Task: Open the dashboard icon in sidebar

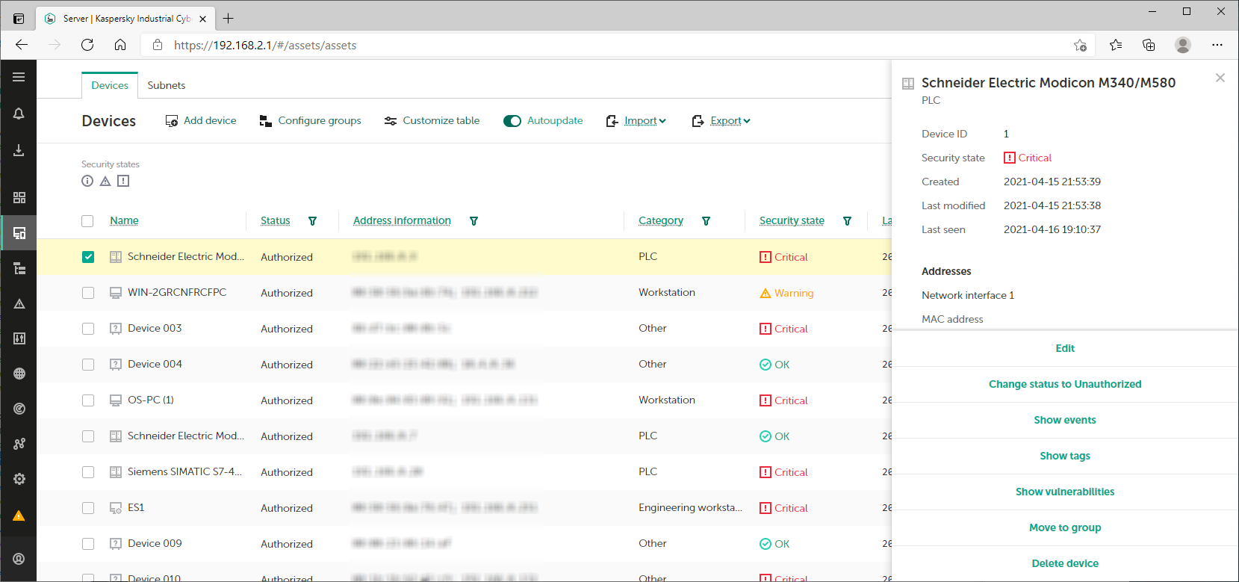Action: 19,197
